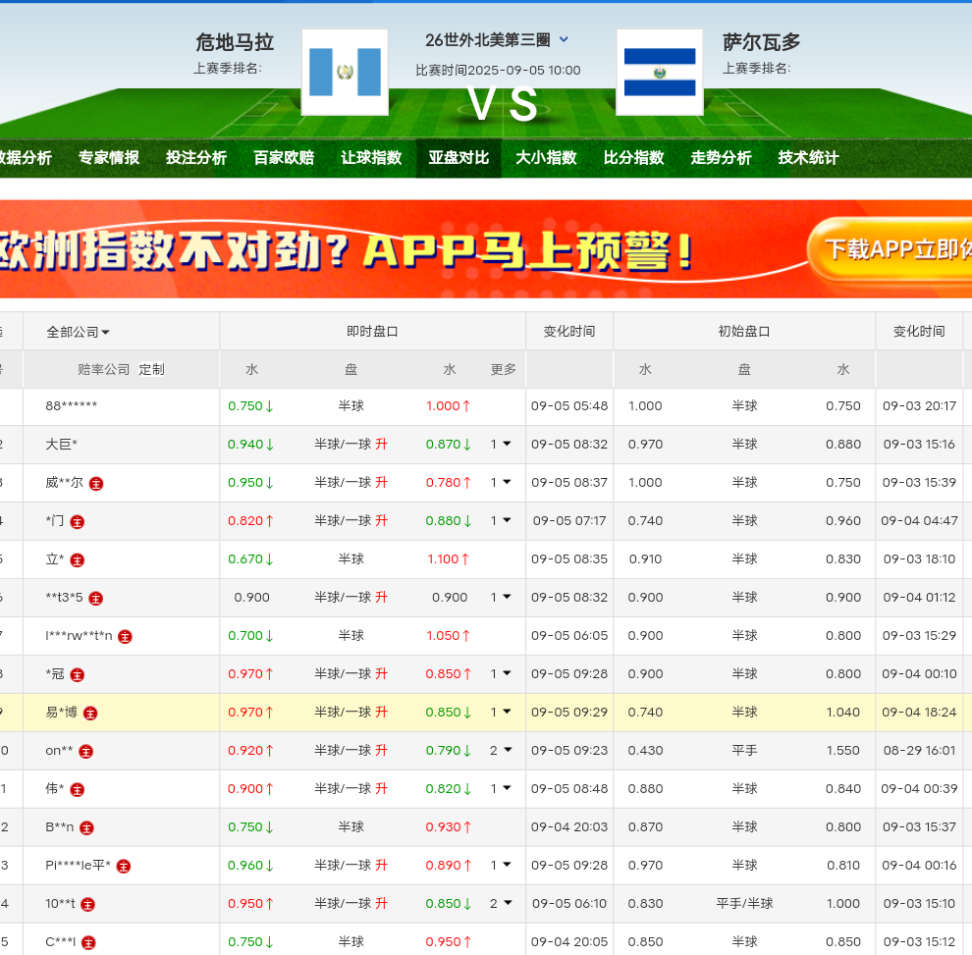The image size is (972, 955).
Task: Click red badge icon beside Pi****le平*
Action: coord(124,866)
